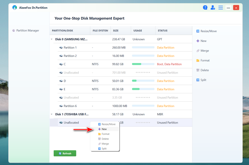
Task: Click the Boot, Data Partition status
Action: coord(169,64)
